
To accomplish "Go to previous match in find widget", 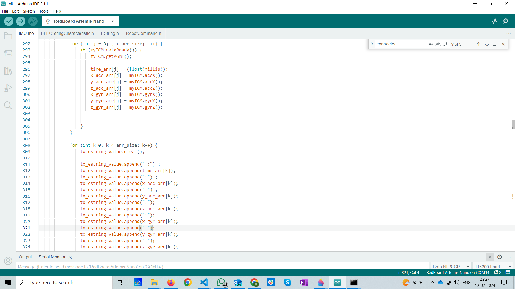I will pyautogui.click(x=479, y=44).
